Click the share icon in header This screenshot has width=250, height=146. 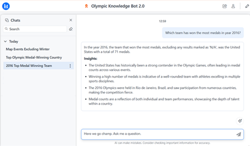tap(224, 6)
